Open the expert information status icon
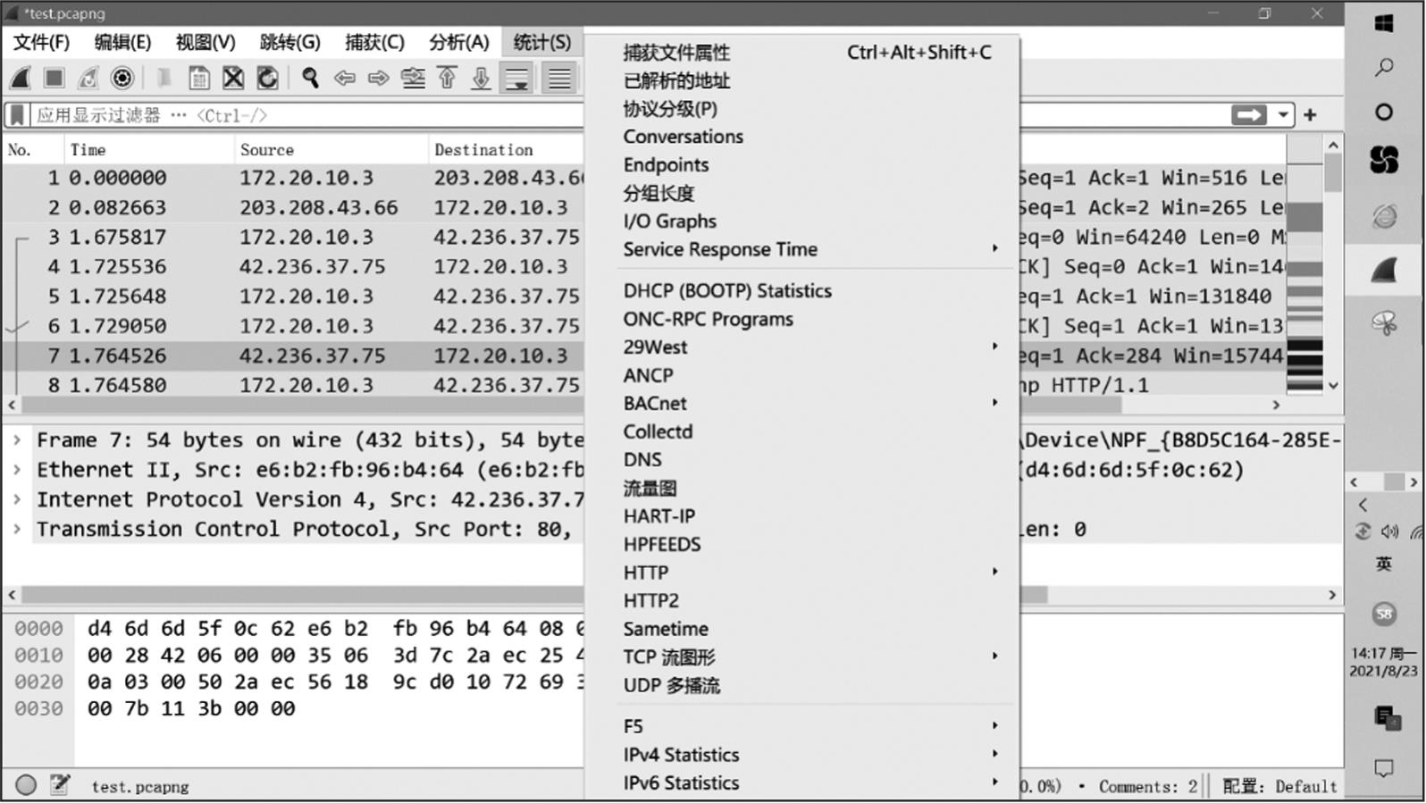Viewport: 1426px width, 803px height. tap(26, 785)
